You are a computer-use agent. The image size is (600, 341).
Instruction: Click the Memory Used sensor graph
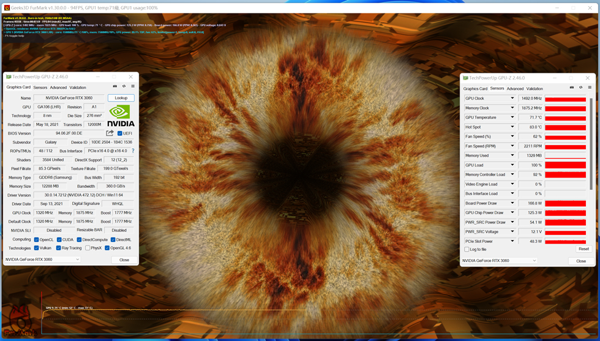[565, 156]
